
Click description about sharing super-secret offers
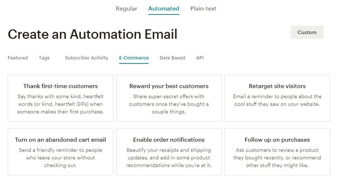[x=169, y=104]
